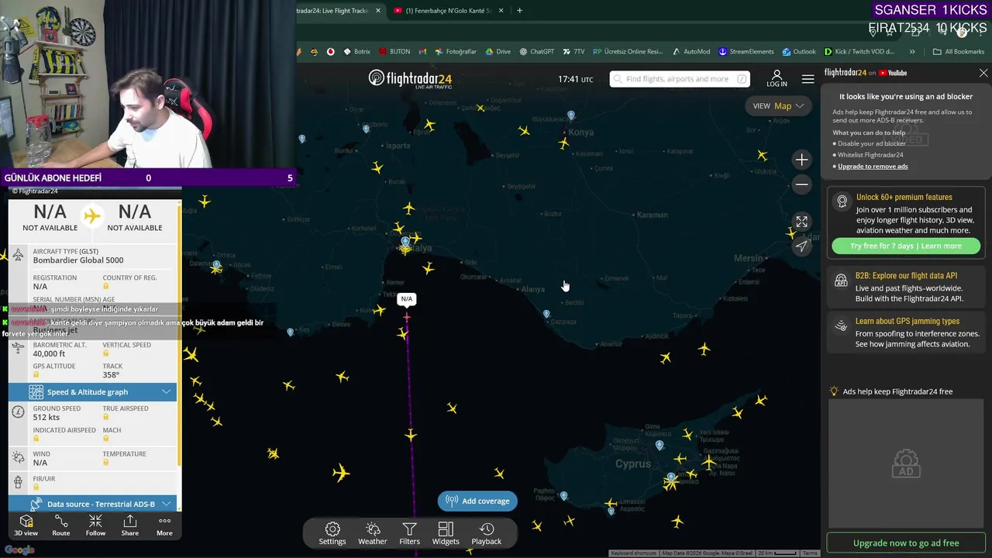Open the StreamElements bookmark
This screenshot has height=558, width=992.
coord(746,52)
